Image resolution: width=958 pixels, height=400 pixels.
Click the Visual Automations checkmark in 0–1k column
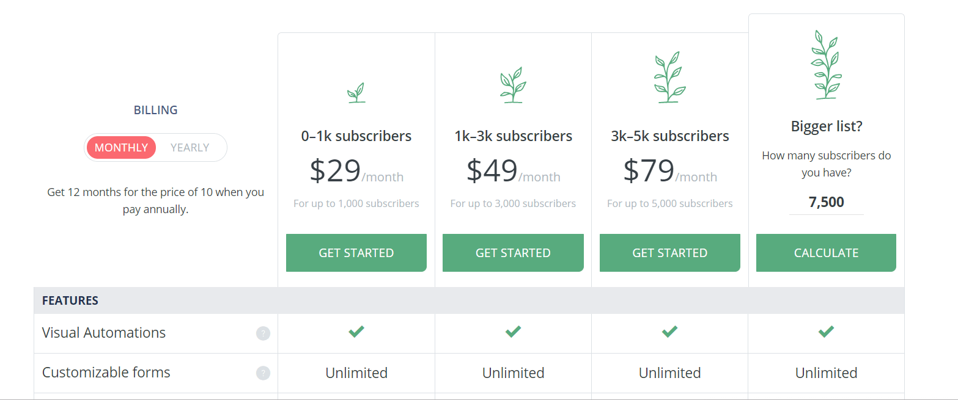[x=356, y=332]
